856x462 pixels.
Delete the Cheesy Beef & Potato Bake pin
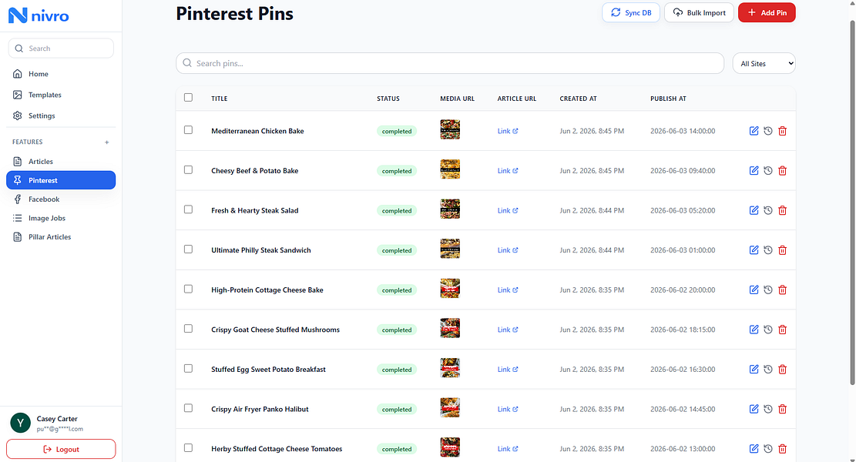point(782,171)
